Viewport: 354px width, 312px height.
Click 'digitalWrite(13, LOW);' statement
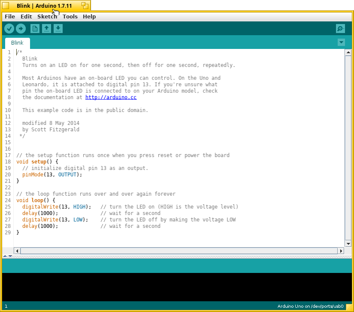55,220
